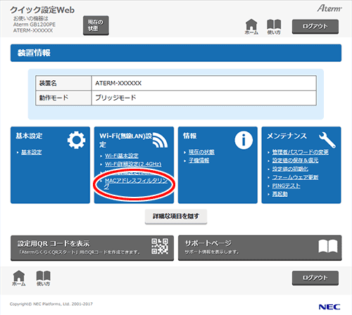Click the Wi-Fi(無線LAN)設定 panel heading
Screen dimensions: 352x315
coord(126,140)
